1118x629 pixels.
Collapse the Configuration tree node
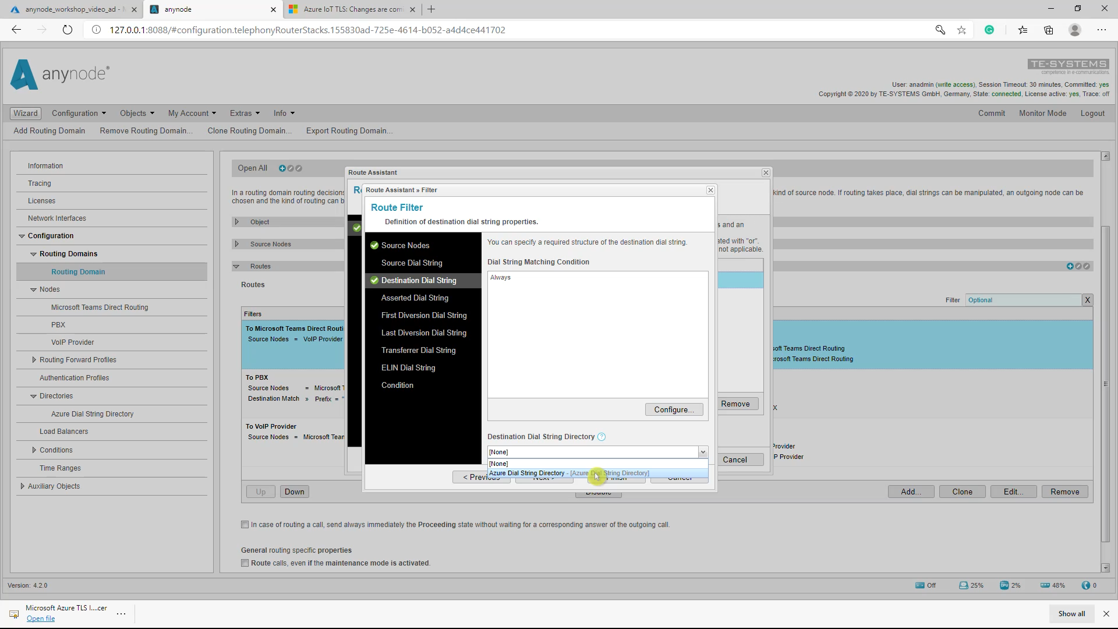22,236
